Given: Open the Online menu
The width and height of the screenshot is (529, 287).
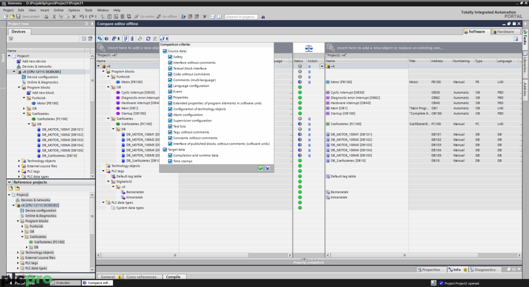Looking at the screenshot, I should click(x=58, y=10).
